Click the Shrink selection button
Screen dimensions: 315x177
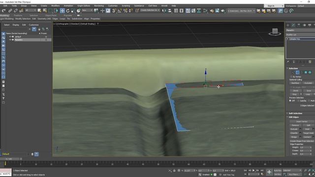click(x=295, y=90)
